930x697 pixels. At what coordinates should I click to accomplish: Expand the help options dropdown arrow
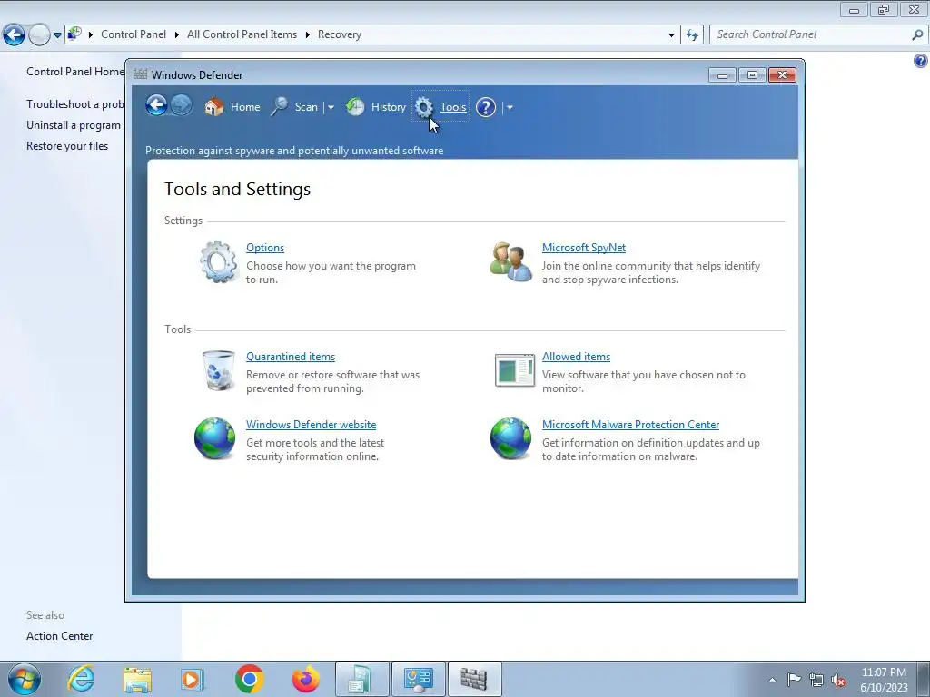coord(510,107)
